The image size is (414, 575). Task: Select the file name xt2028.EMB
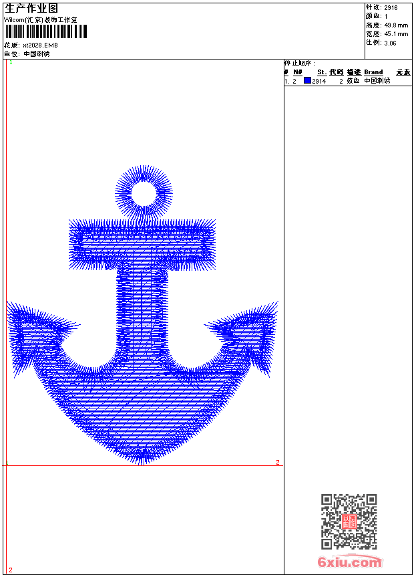[x=40, y=45]
